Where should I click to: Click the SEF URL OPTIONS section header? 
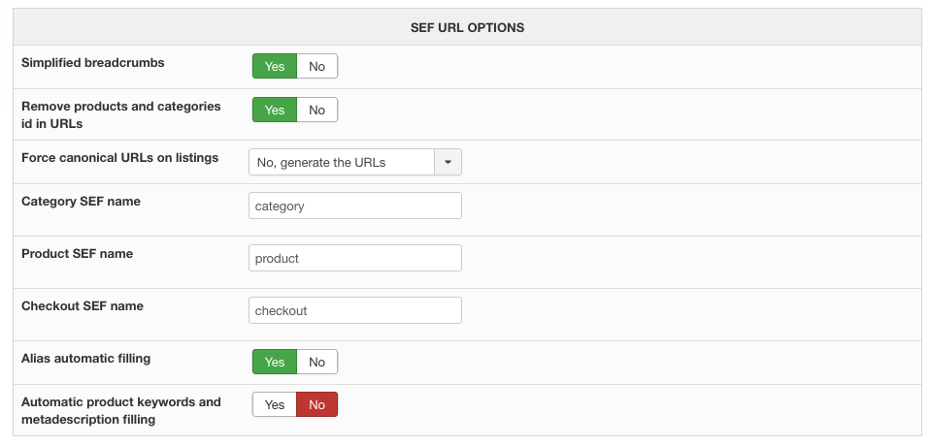click(467, 28)
